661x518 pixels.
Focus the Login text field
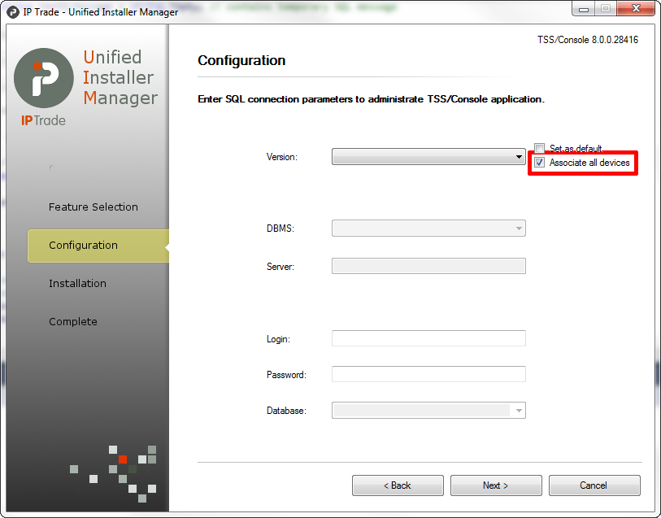(x=428, y=338)
